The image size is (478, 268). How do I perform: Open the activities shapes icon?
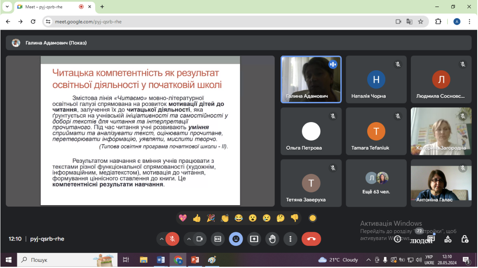pyautogui.click(x=448, y=239)
